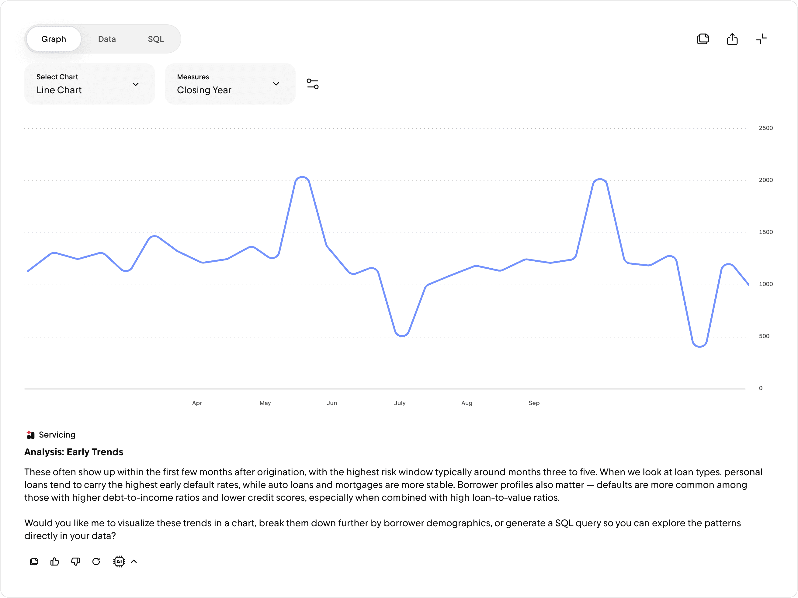Give thumbs up to the response

(55, 561)
